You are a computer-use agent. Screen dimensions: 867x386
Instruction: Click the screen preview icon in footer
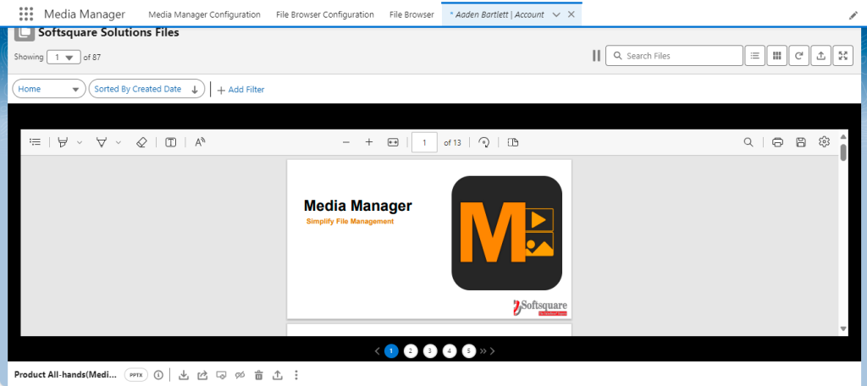(x=221, y=375)
